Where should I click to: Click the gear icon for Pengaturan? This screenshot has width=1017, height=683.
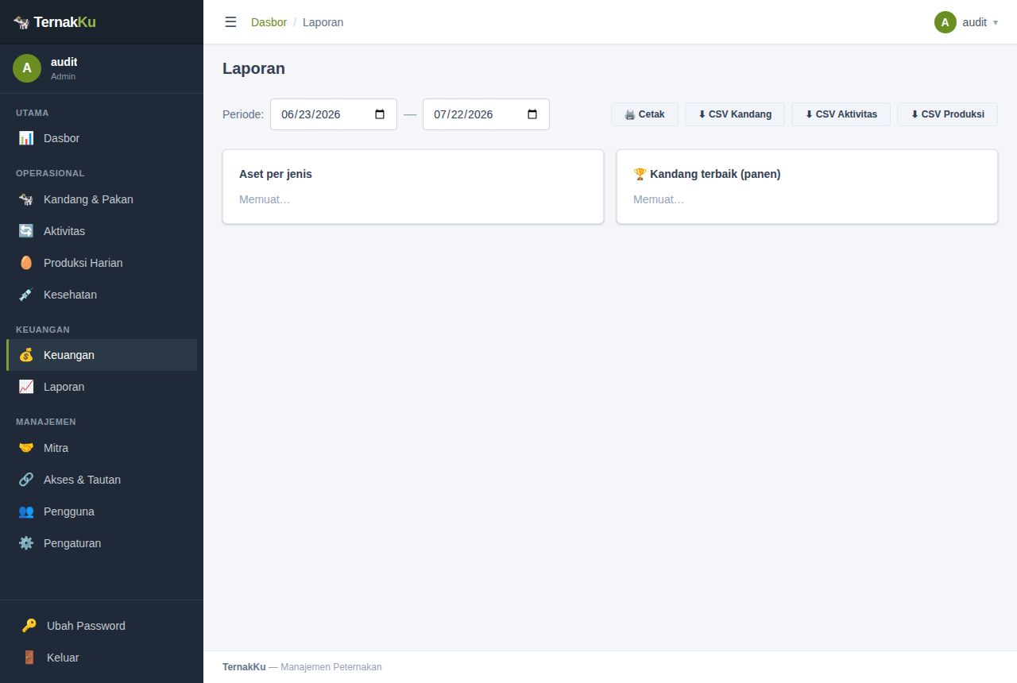pyautogui.click(x=26, y=543)
